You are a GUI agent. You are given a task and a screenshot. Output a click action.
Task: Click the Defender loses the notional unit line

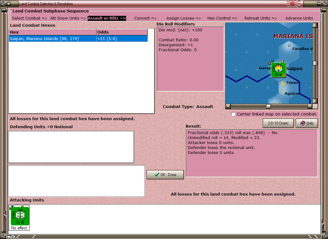click(x=221, y=148)
